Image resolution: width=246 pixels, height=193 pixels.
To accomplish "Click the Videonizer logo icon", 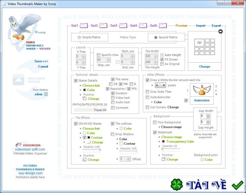I will (x=18, y=144).
